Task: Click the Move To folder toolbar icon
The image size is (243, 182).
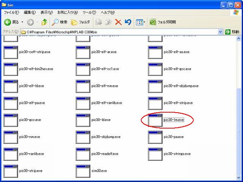Action: click(99, 22)
